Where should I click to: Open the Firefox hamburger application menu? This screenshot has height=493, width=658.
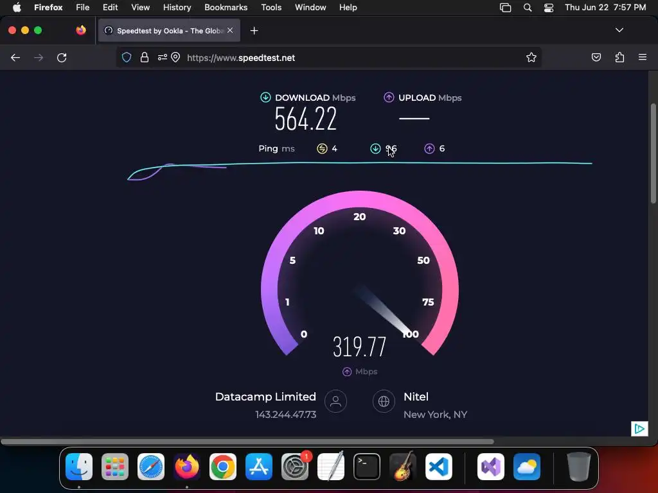pyautogui.click(x=643, y=57)
